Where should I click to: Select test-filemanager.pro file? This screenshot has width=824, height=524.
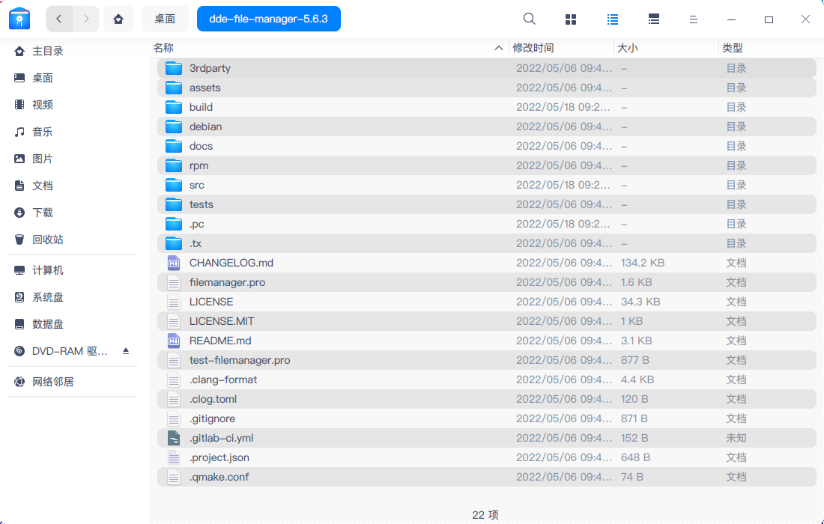(x=487, y=360)
